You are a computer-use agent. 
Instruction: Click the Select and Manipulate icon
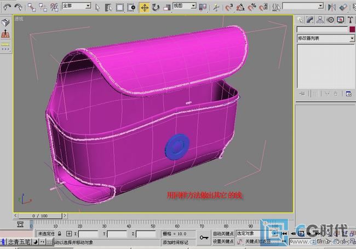(216, 8)
